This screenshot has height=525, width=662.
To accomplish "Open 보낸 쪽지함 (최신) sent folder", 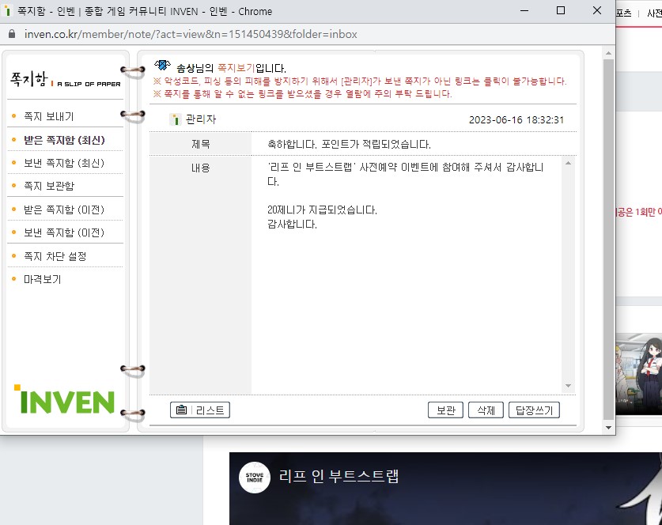I will [64, 163].
